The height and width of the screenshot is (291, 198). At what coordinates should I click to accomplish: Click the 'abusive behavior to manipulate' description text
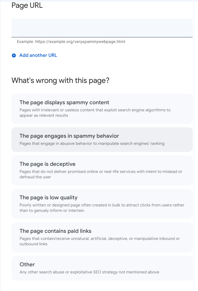point(92,143)
